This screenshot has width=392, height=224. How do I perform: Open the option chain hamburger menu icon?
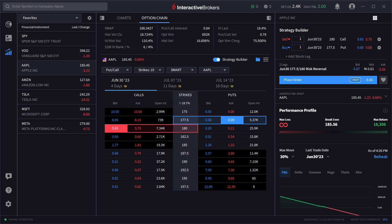(x=266, y=59)
